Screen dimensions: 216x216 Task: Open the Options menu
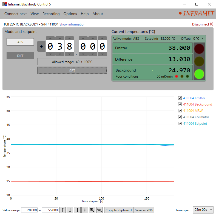pyautogui.click(x=70, y=14)
